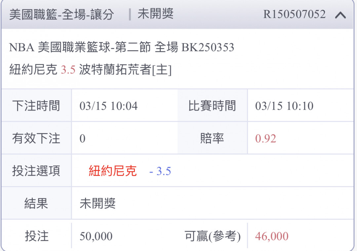Screen dimensions: 357x251
Task: Click the 紐約尼克 team name in matchup line
Action: click(33, 70)
